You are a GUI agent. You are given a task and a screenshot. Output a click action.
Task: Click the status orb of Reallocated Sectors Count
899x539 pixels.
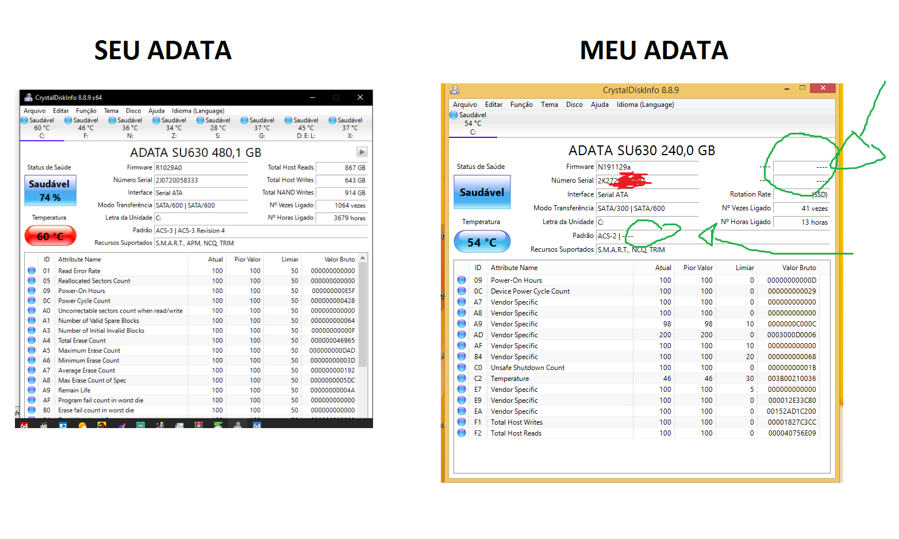coord(32,280)
